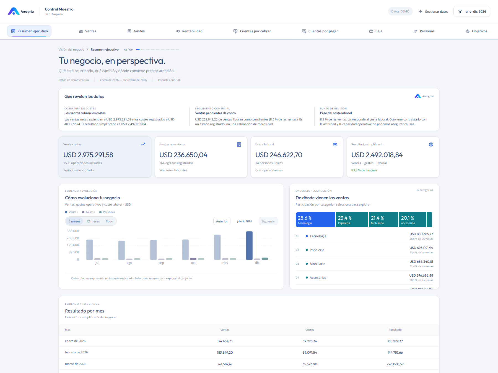Viewport: 498px width, 373px height.
Task: Click the Resumen ejecutivo tab icon
Action: [13, 31]
